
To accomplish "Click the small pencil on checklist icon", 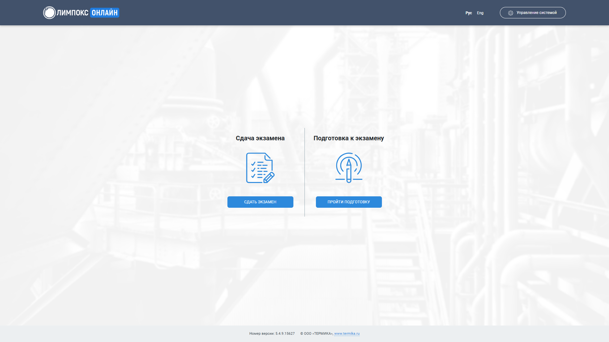I will tap(269, 177).
